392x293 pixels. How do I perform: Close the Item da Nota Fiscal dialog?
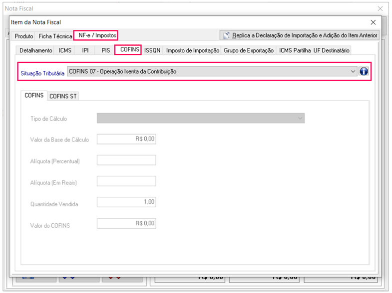click(373, 22)
